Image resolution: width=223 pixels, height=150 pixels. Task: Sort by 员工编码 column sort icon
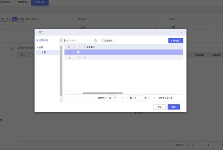[85, 47]
